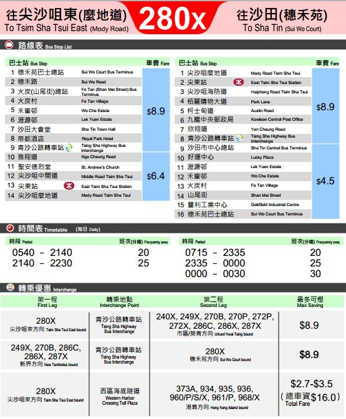Click the Max Saving column header
The image size is (346, 419).
(x=310, y=302)
